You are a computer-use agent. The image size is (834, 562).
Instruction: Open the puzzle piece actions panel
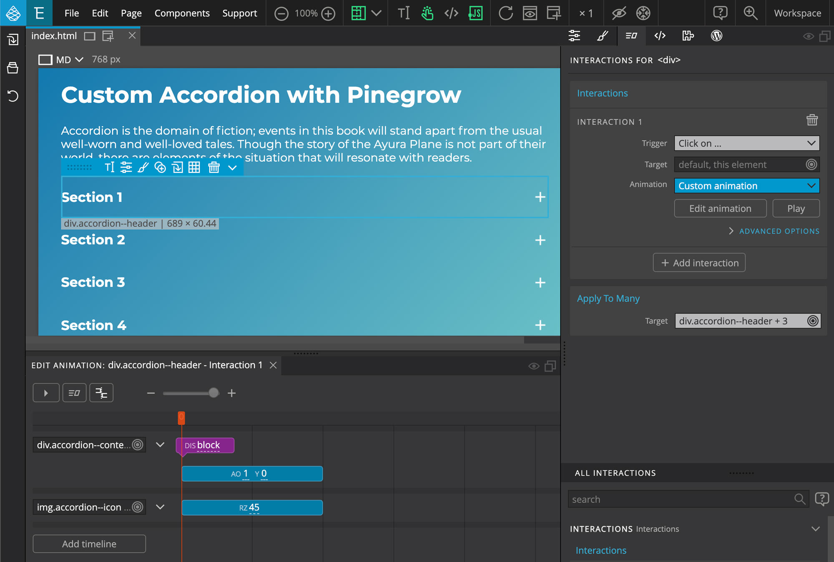tap(688, 36)
